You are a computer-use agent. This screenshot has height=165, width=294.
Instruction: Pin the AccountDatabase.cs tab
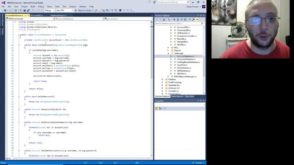point(25,15)
